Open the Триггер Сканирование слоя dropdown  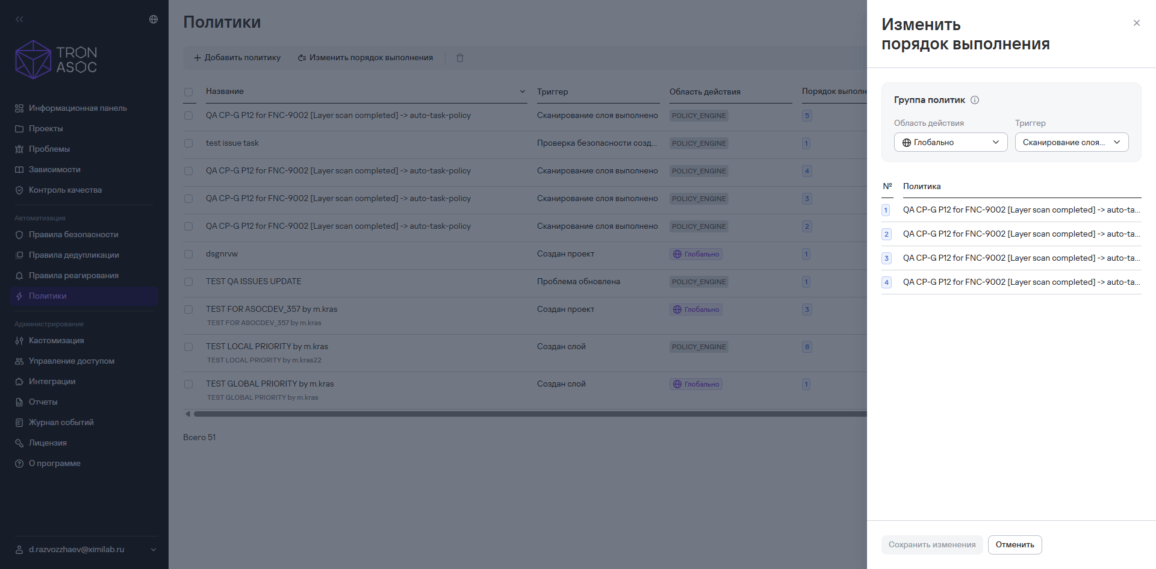coord(1072,142)
